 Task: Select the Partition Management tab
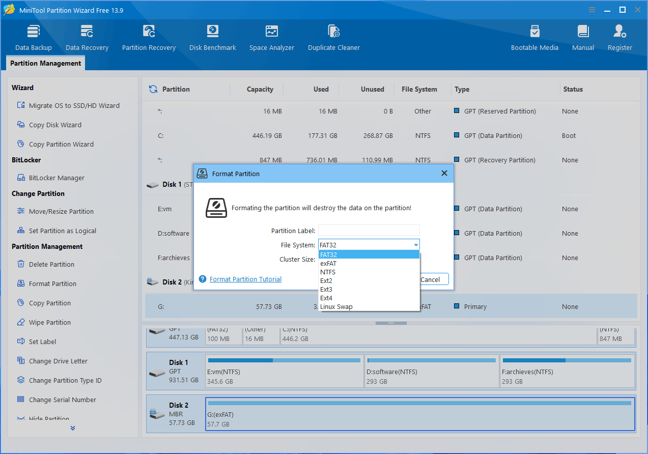coord(46,63)
